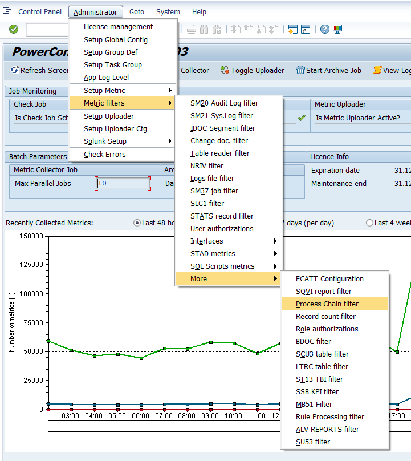Expand the Splunk Setup submenu
The image size is (411, 461).
[x=123, y=141]
